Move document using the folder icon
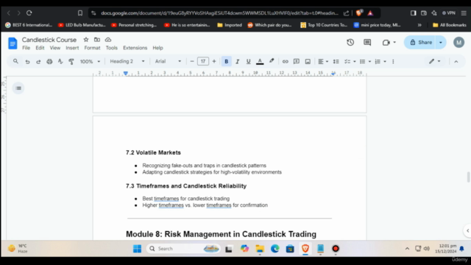Viewport: 471px width, 265px height. coord(96,40)
